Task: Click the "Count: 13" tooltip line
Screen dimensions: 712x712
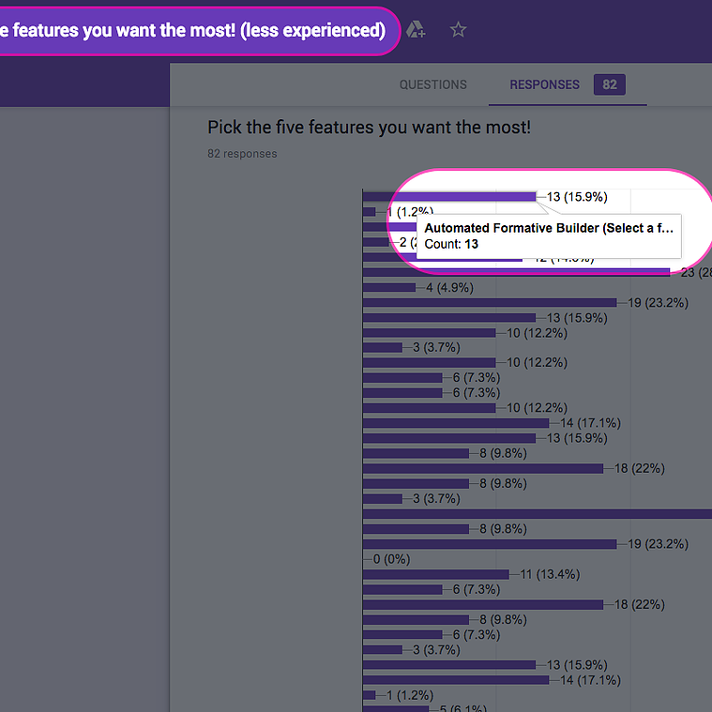Action: point(451,244)
